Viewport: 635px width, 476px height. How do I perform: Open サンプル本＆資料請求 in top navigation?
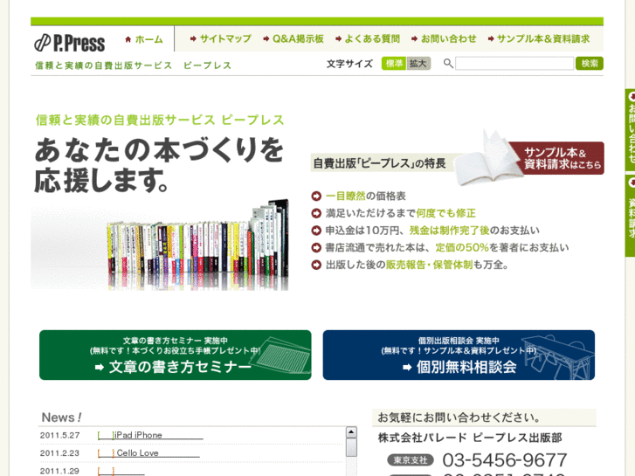click(x=539, y=39)
